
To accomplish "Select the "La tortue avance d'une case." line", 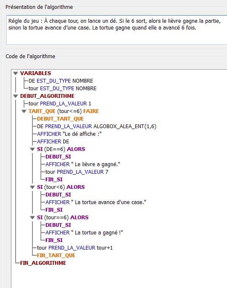I will click(x=96, y=202).
